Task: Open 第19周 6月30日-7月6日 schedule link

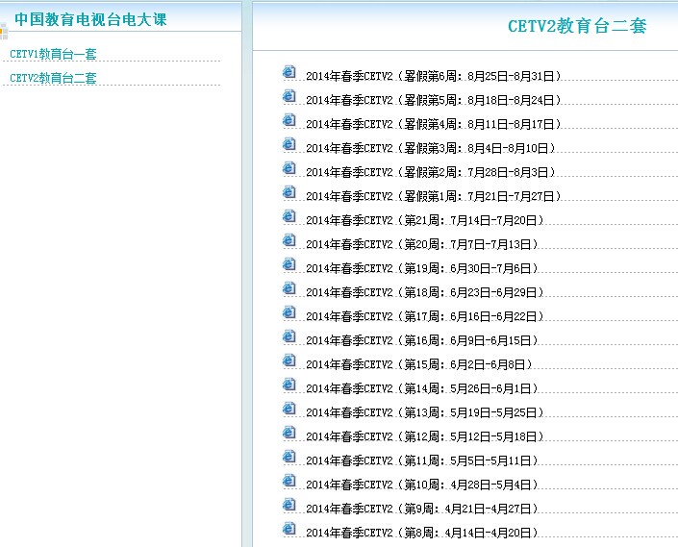Action: click(x=421, y=268)
